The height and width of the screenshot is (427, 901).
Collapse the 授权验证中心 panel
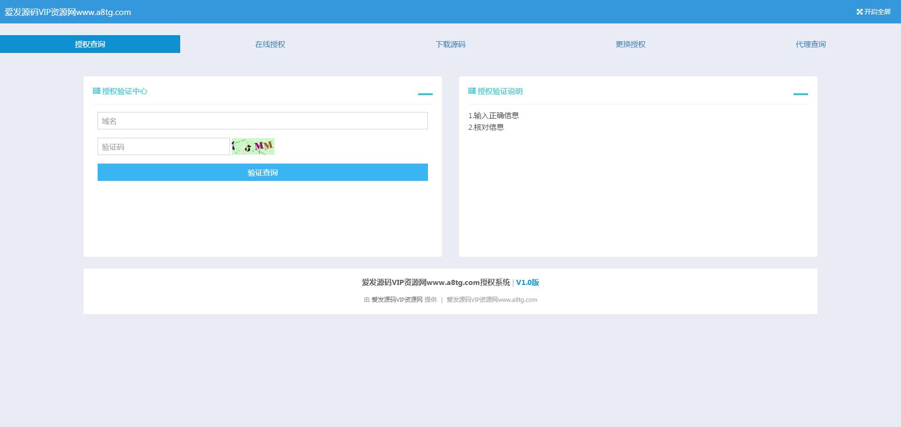click(x=425, y=94)
